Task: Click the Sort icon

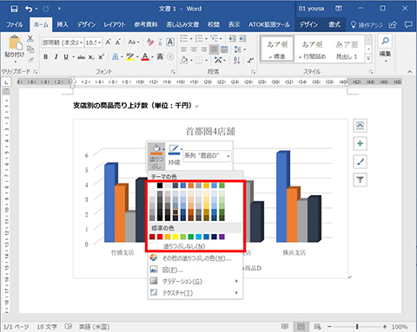Action: [237, 60]
